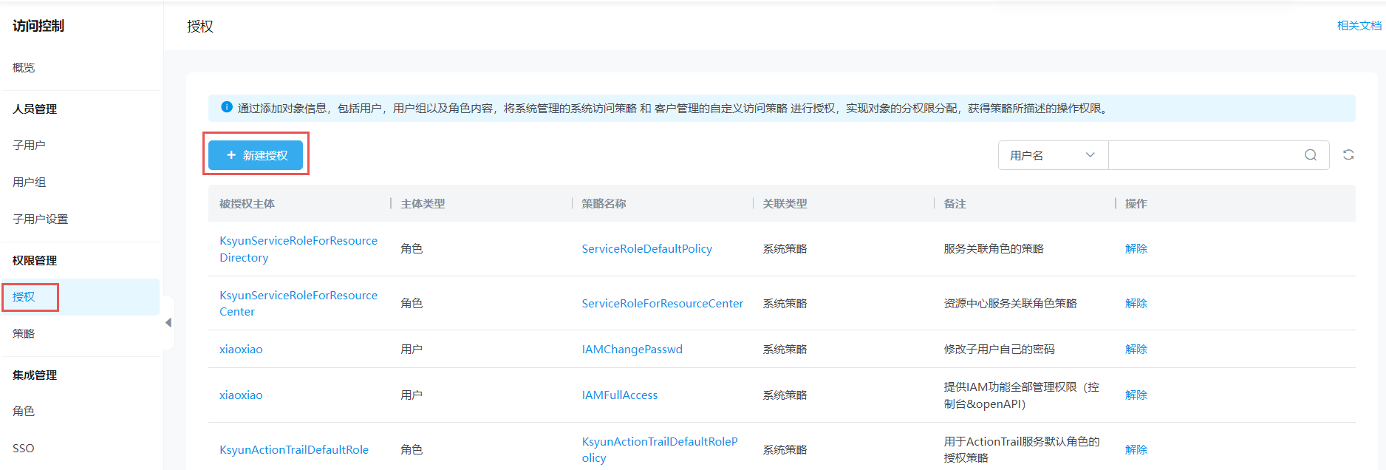Open 角色 under 集成管理
Viewport: 1386px width, 470px height.
click(24, 412)
